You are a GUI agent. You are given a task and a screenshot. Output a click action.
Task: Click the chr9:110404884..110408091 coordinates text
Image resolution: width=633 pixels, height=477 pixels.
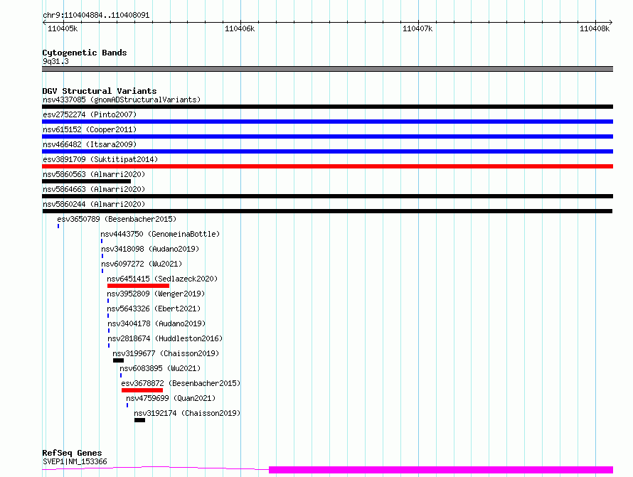(x=96, y=16)
